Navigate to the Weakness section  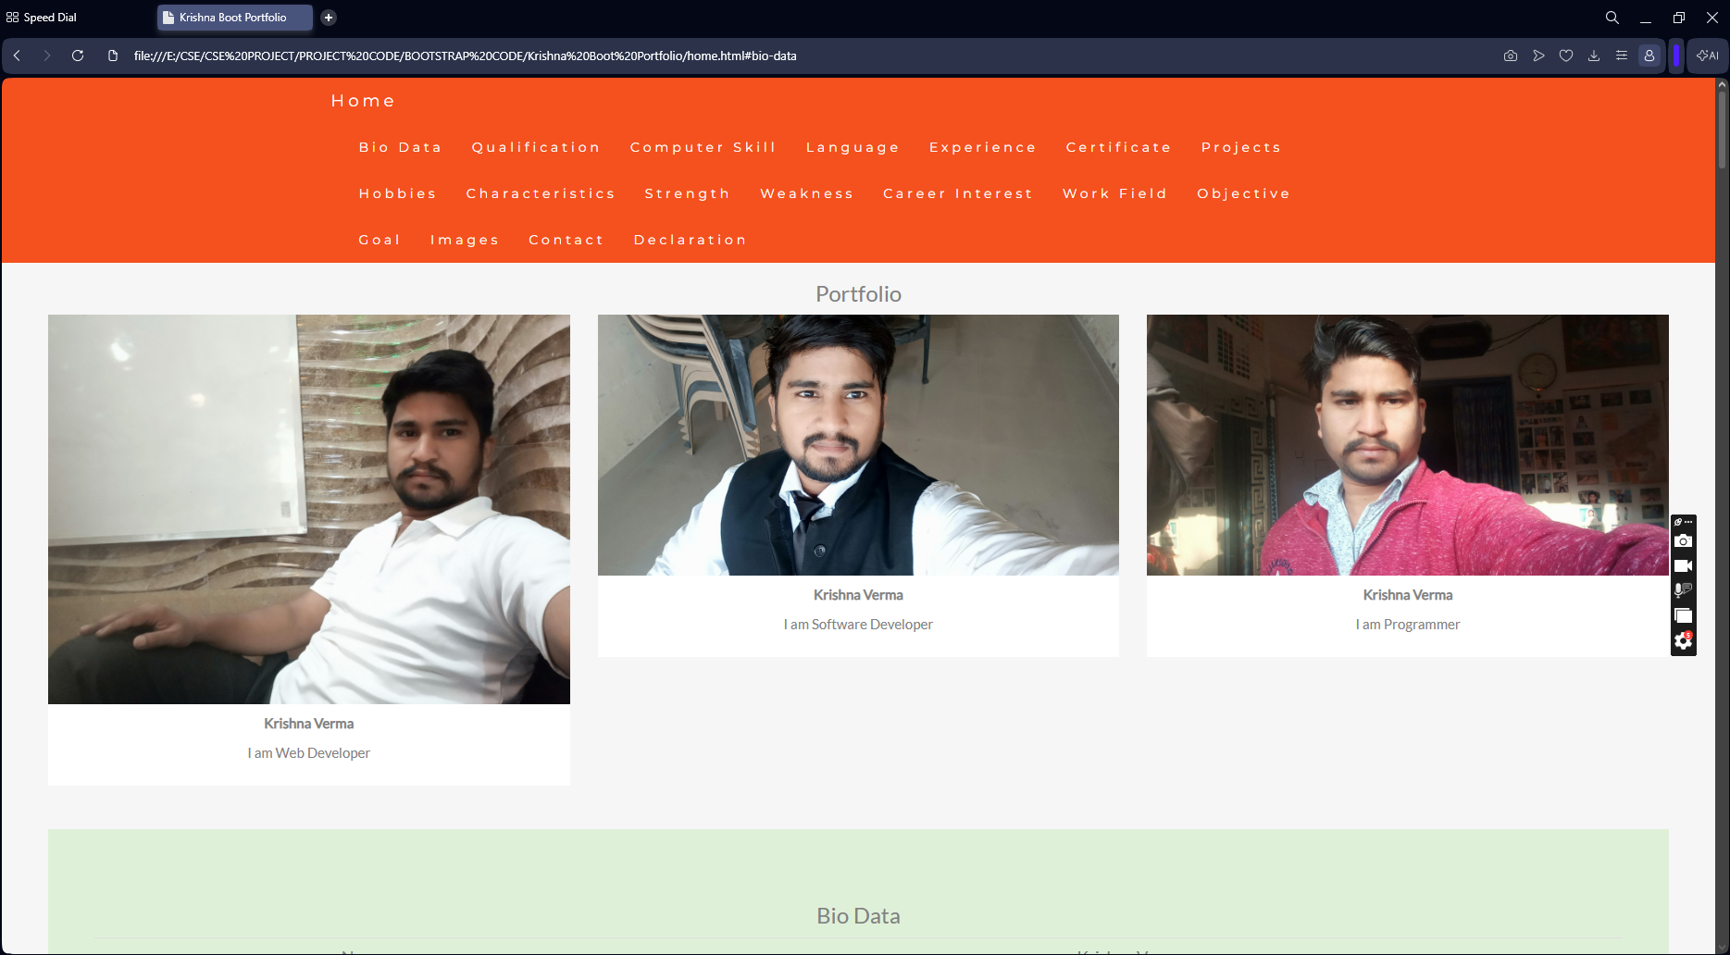(807, 193)
